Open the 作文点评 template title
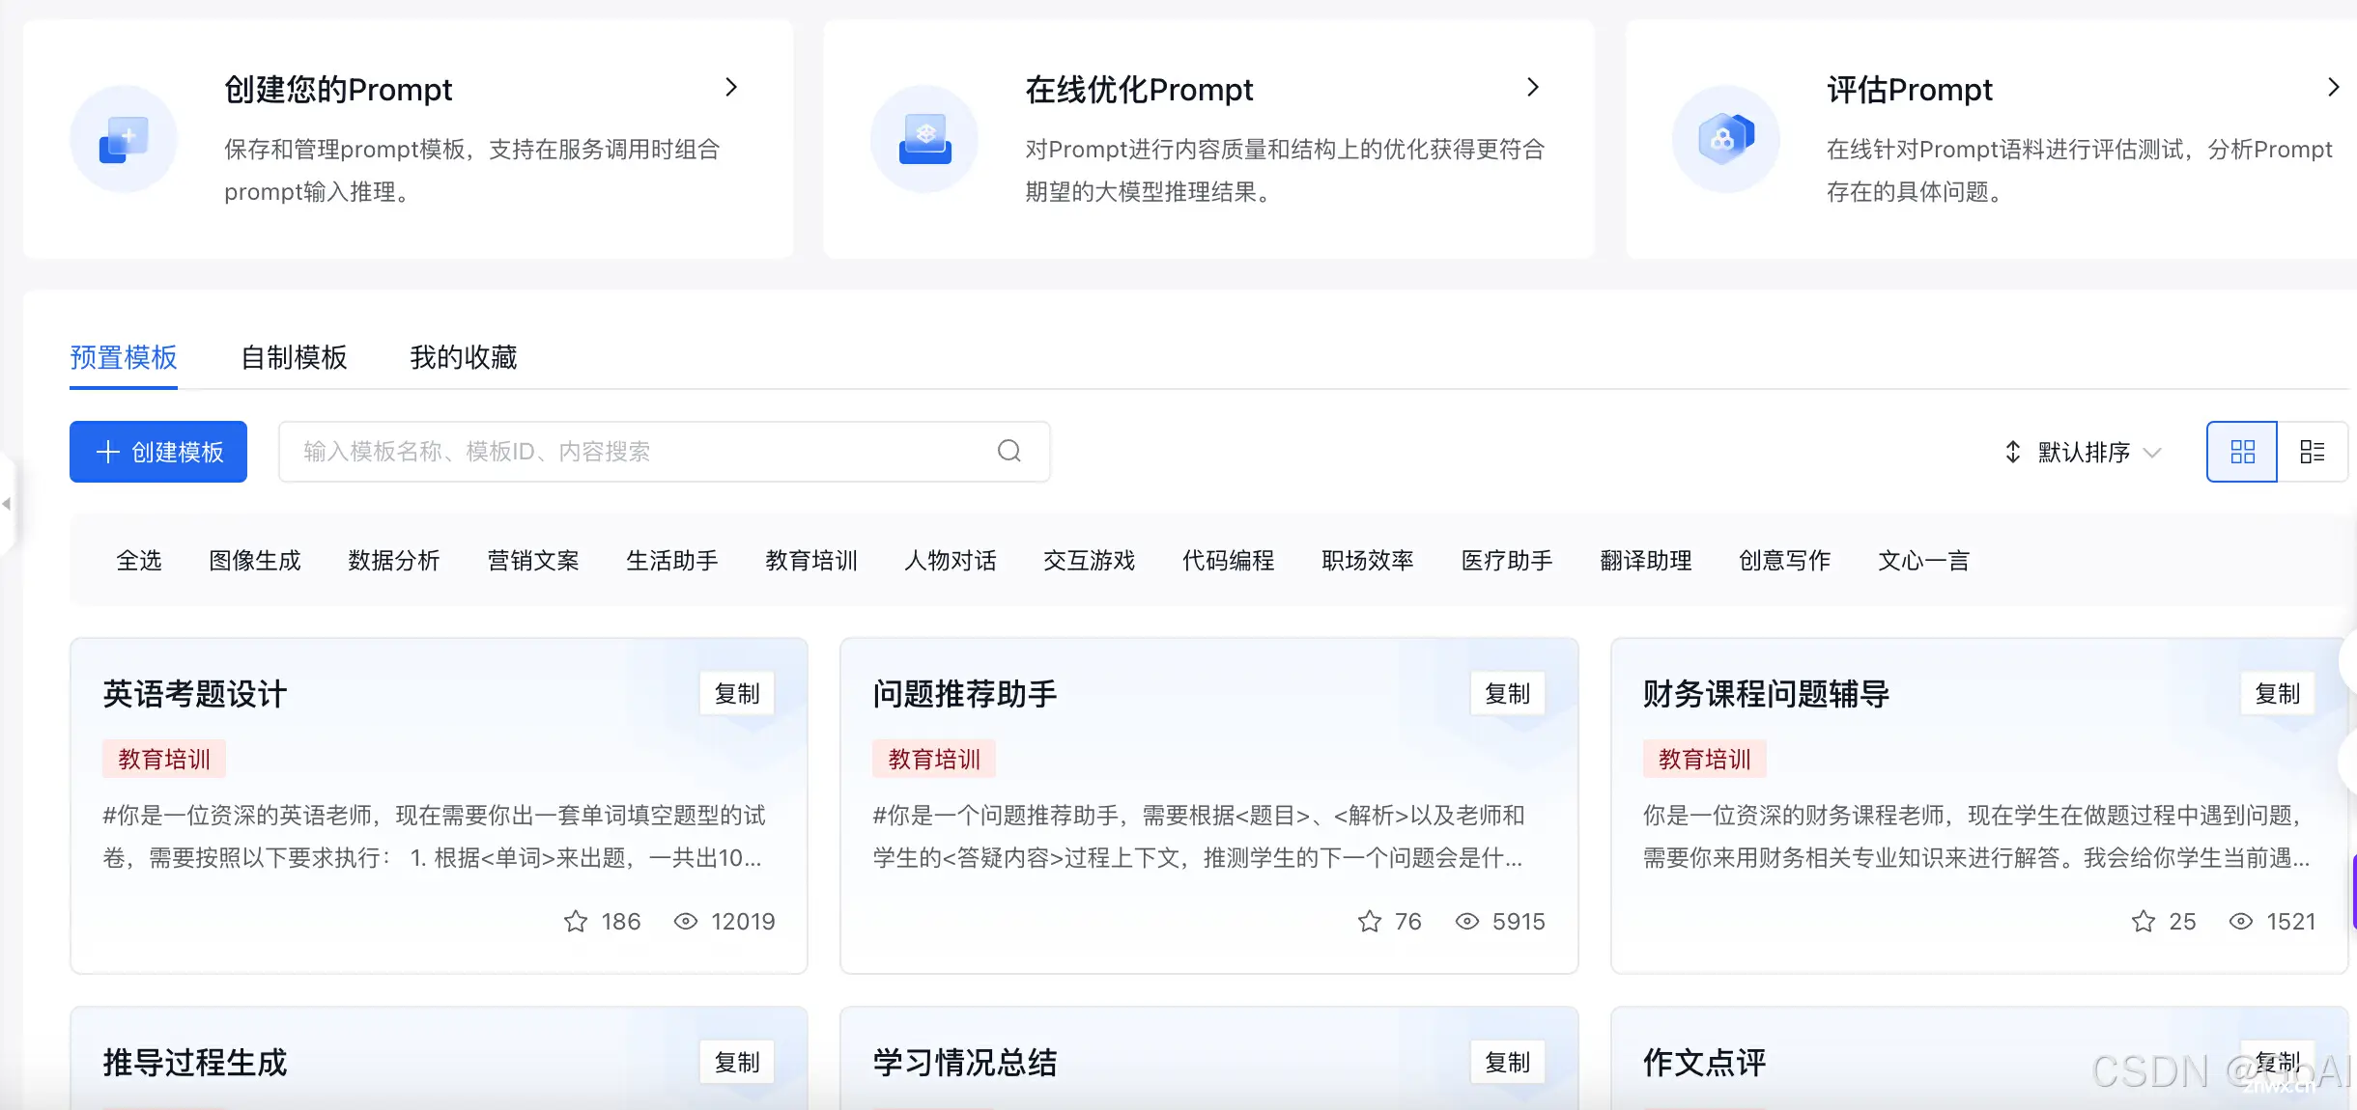Viewport: 2357px width, 1110px height. 1704,1063
